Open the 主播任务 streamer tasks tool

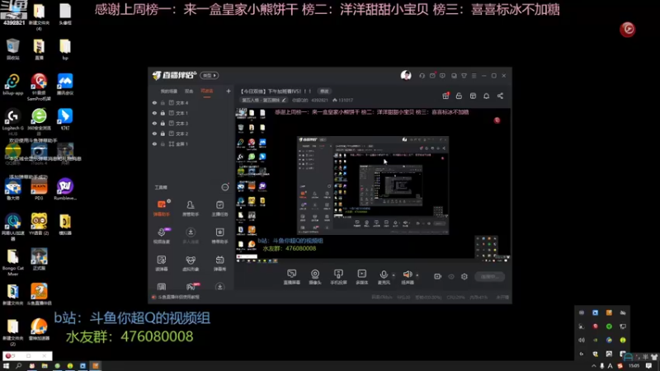coord(219,208)
